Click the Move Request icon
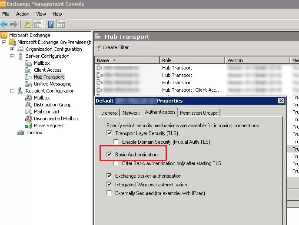Screen dimensions: 299x225 pos(29,126)
